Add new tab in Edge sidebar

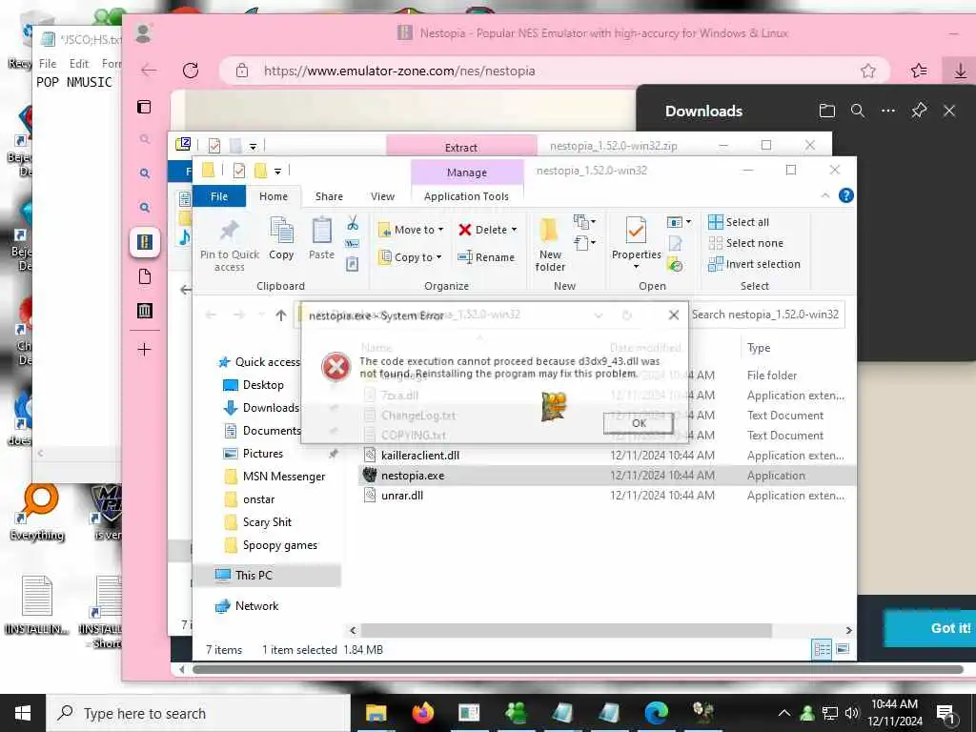(145, 349)
